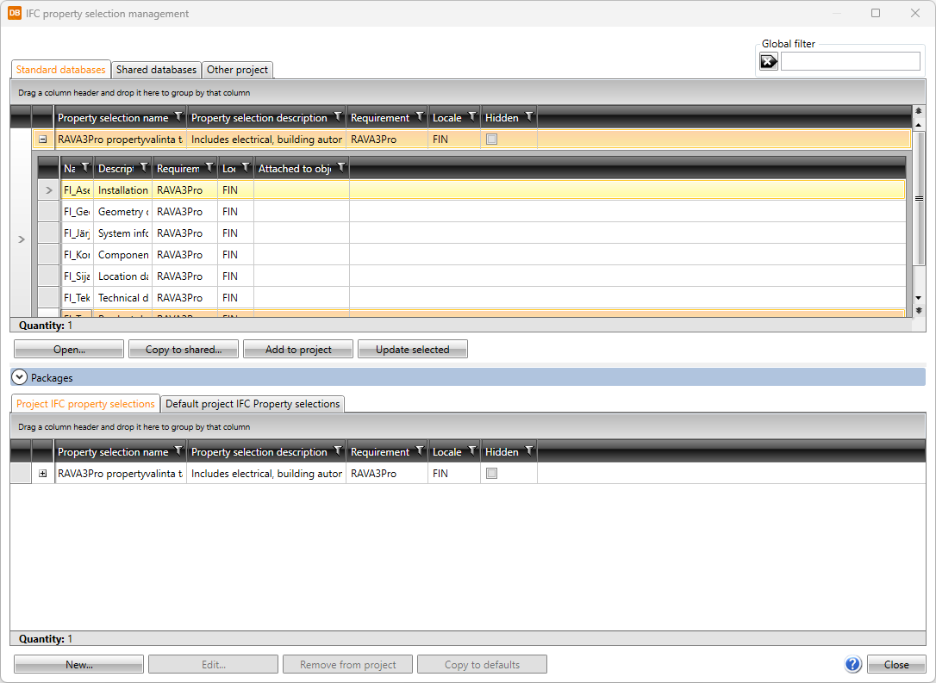Filter upper grid by Property selection description
This screenshot has height=683, width=936.
pos(338,116)
